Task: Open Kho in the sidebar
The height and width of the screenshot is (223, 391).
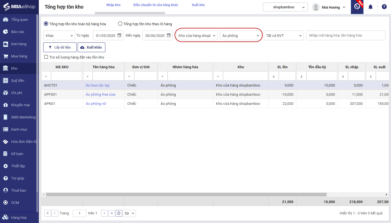Action: (x=14, y=69)
